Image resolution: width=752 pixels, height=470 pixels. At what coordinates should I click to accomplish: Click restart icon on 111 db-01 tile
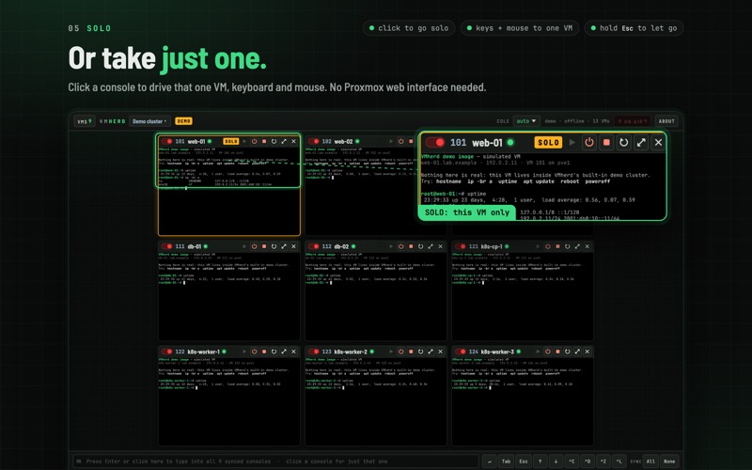[x=274, y=246]
